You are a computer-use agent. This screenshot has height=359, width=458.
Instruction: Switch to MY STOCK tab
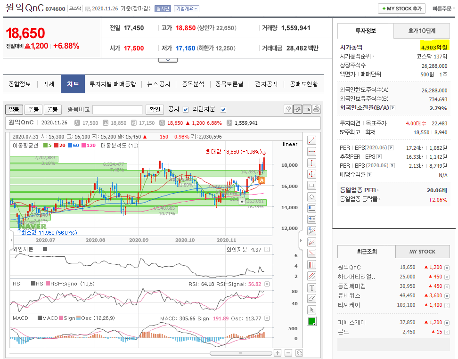[x=422, y=252]
